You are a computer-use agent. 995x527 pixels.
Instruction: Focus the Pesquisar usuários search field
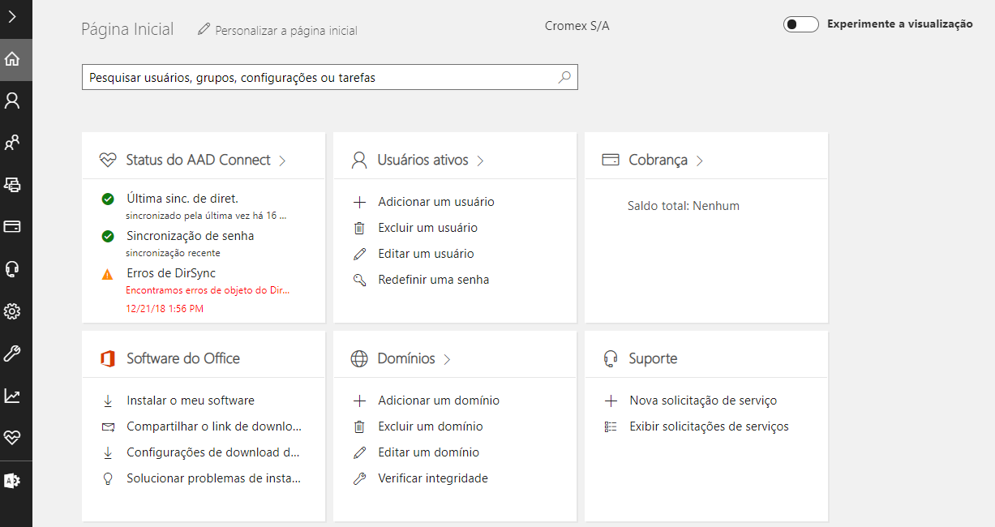pyautogui.click(x=330, y=78)
